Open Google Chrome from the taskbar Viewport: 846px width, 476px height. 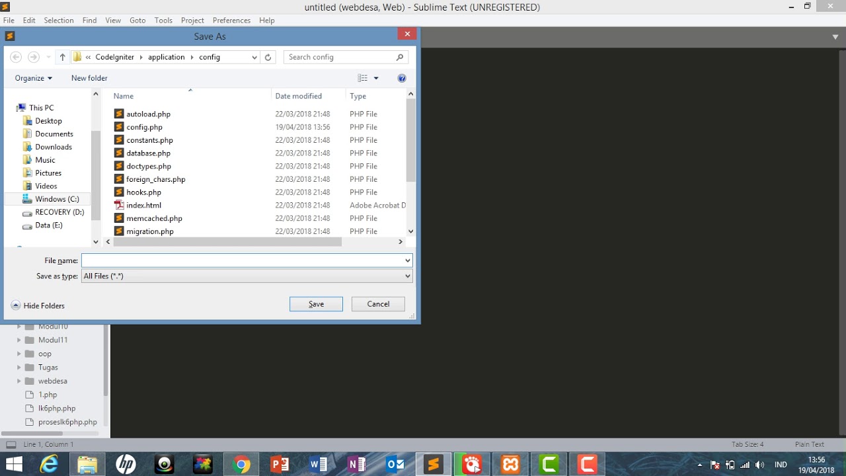click(x=241, y=465)
